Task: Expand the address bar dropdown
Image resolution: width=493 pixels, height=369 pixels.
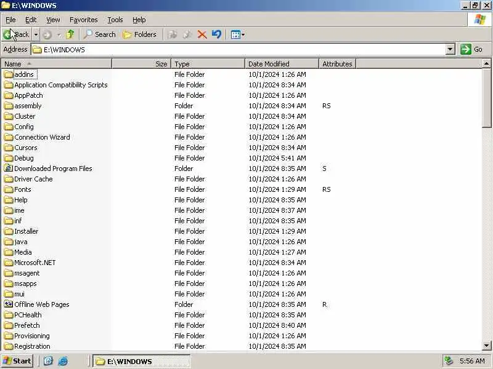Action: pos(450,50)
